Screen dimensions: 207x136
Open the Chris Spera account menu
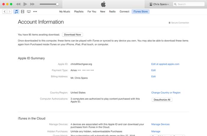(x=159, y=4)
